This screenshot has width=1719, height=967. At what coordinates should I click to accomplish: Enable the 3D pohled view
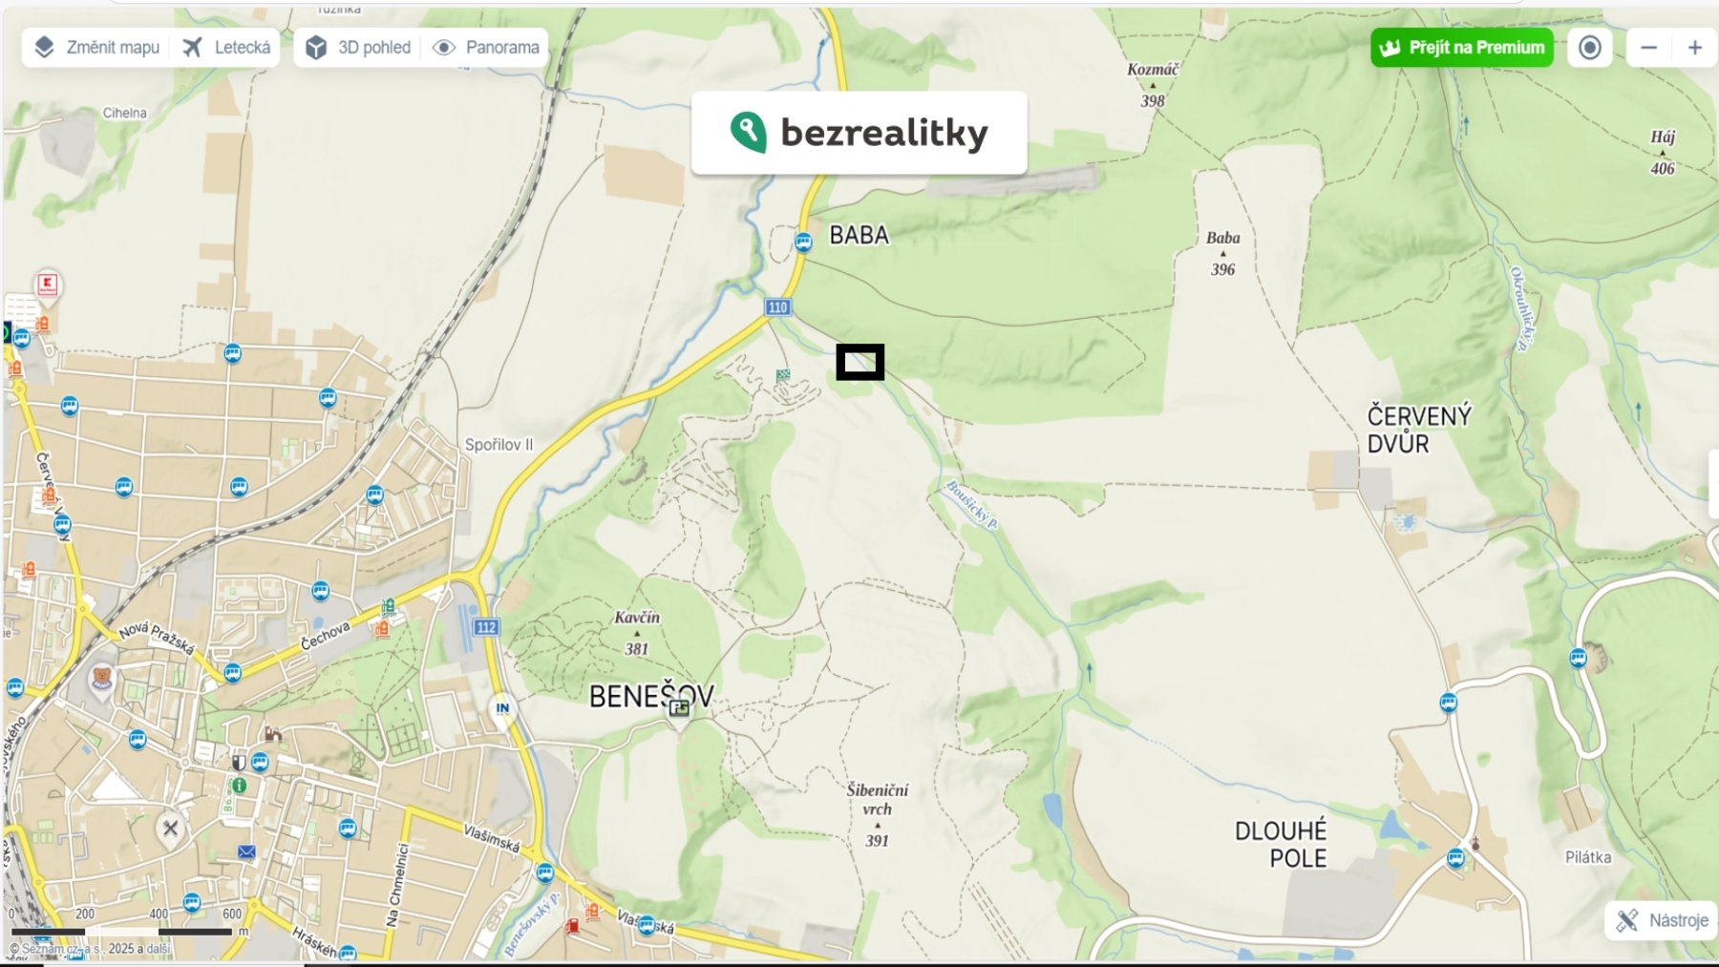pos(358,47)
